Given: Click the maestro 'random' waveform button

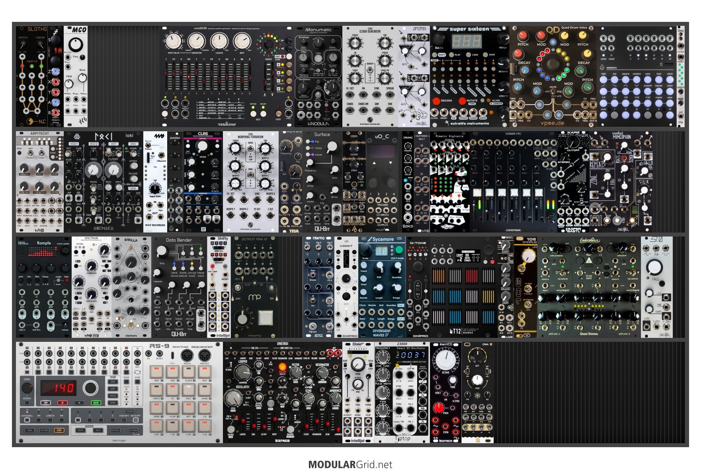Looking at the screenshot, I should point(637,80).
